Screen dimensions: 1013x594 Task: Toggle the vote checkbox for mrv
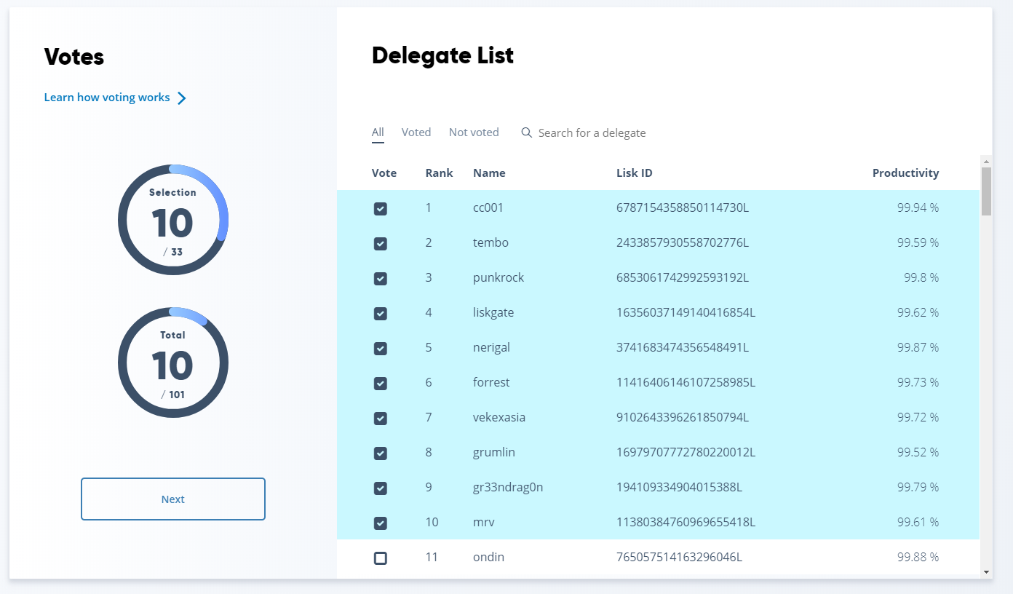point(380,523)
